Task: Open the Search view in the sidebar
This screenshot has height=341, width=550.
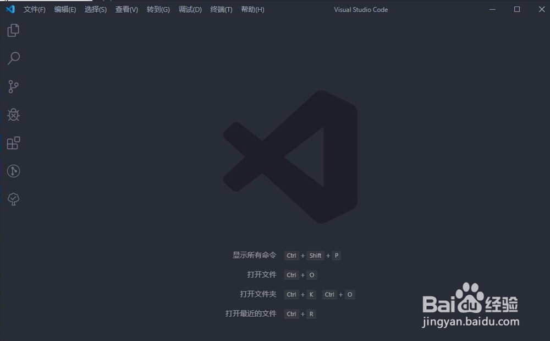Action: click(13, 58)
